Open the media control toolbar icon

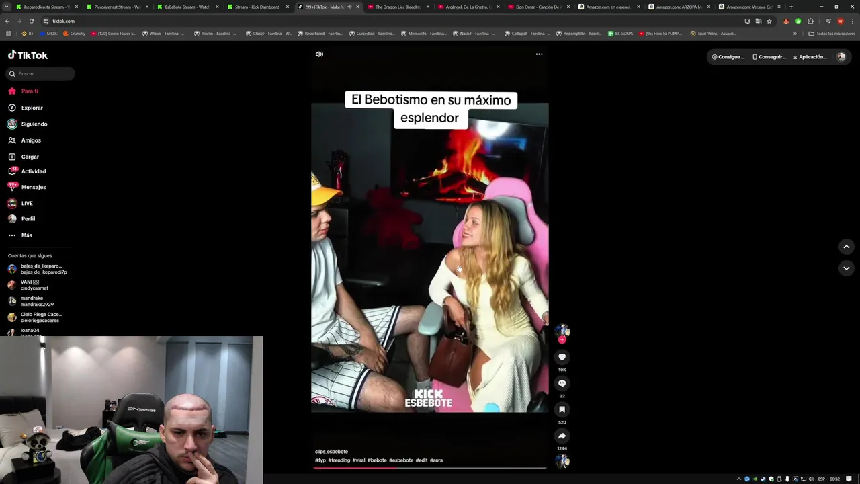[x=828, y=21]
